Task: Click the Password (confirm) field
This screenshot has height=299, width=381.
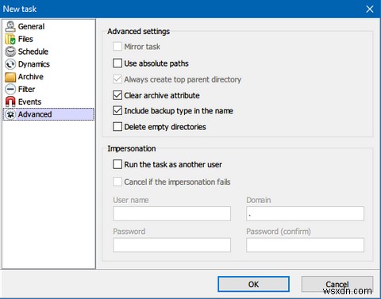Action: pos(305,245)
